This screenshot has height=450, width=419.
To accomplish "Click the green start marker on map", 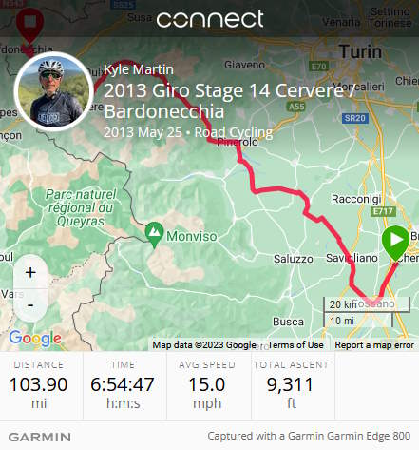I will tap(395, 243).
